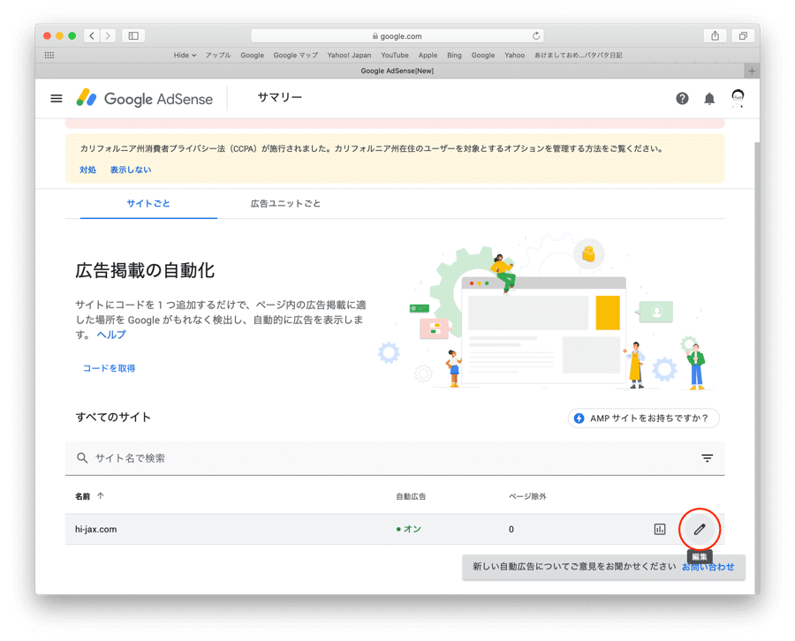Open the アップル bookmark
795x641 pixels.
pyautogui.click(x=218, y=56)
